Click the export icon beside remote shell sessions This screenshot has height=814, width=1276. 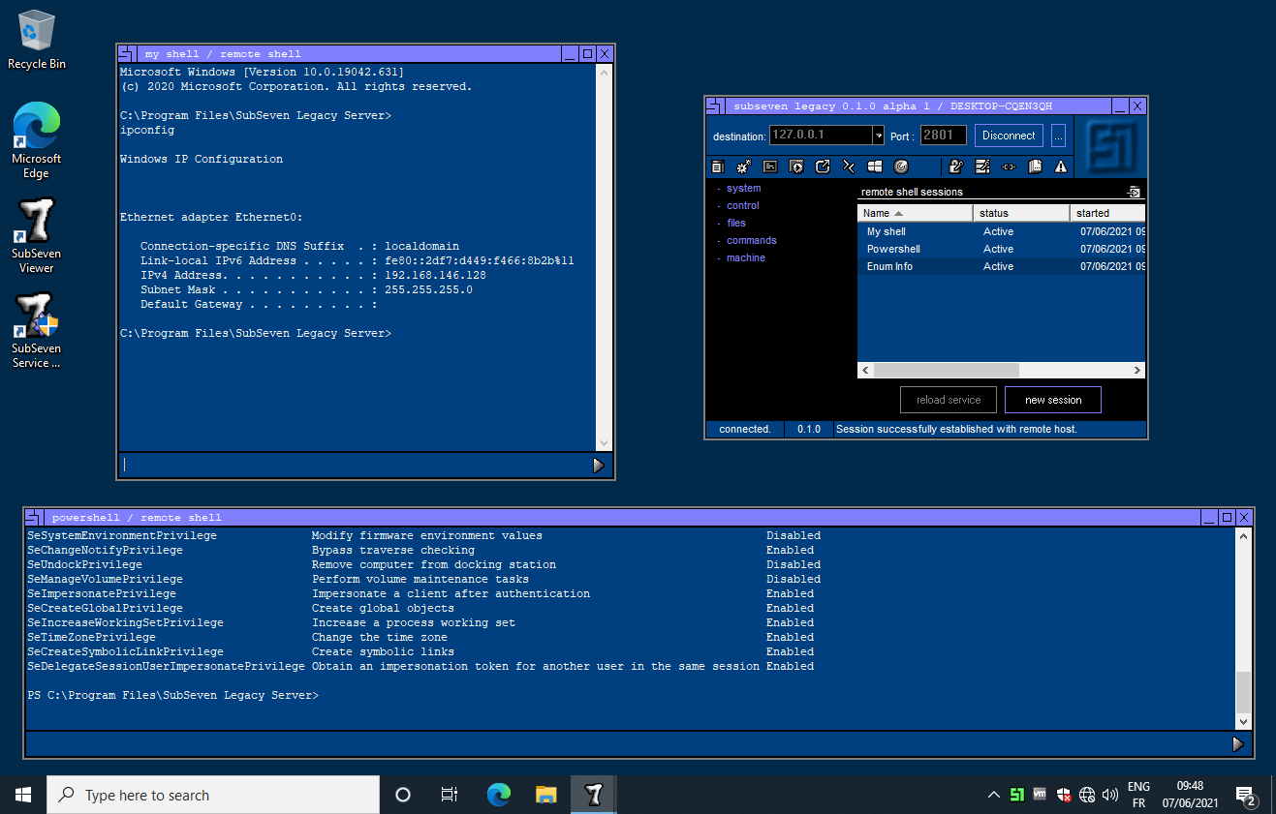pos(1135,192)
